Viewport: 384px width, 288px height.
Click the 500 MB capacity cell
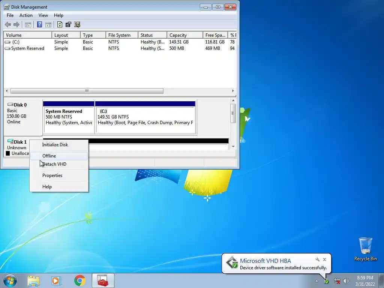tap(177, 48)
